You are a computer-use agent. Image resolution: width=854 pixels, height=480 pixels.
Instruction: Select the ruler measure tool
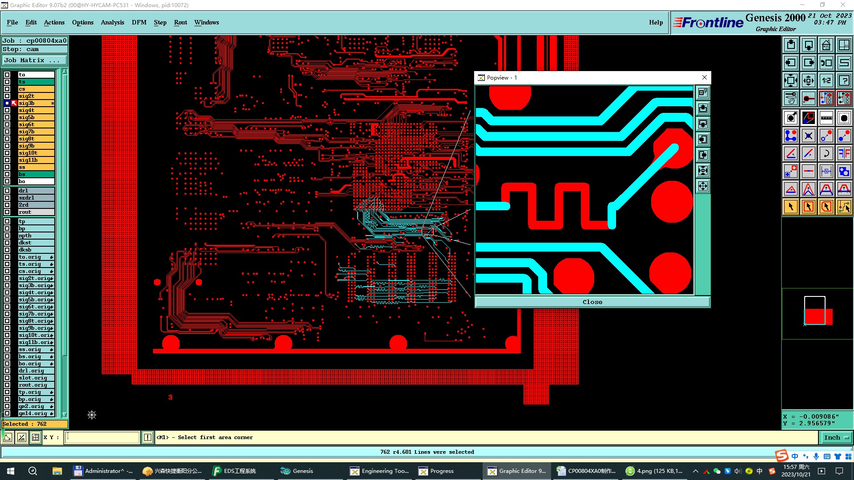[x=826, y=118]
